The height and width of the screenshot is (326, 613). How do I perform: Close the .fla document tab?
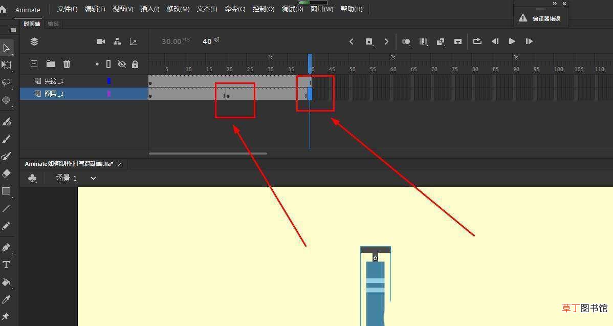(120, 164)
